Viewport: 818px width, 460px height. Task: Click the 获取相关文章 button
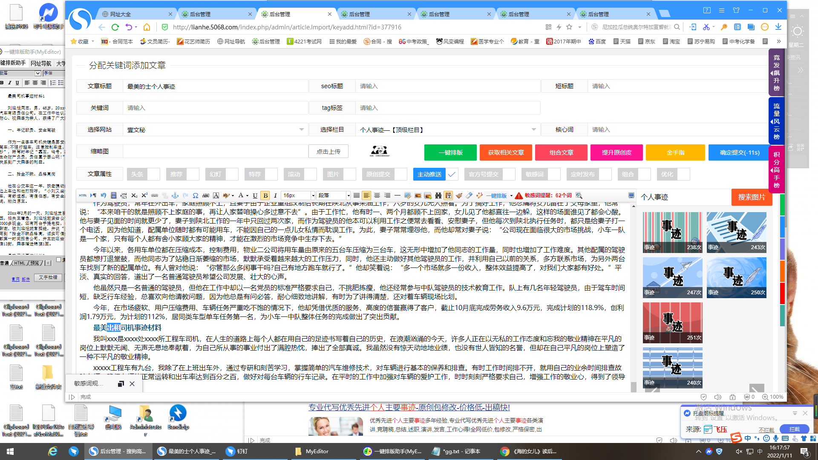tap(506, 152)
